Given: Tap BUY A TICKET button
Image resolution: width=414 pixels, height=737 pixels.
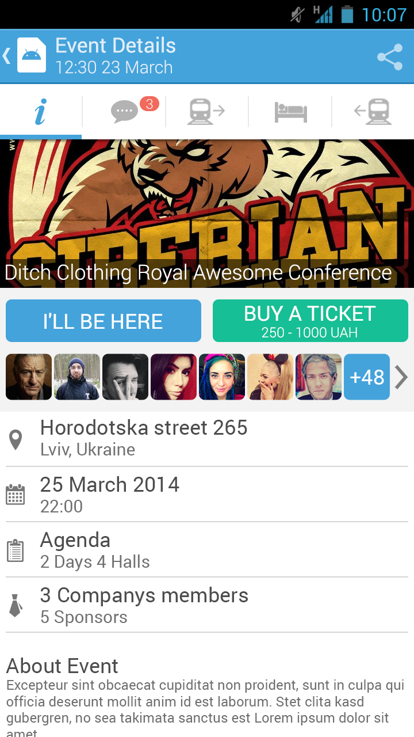Looking at the screenshot, I should (x=310, y=321).
